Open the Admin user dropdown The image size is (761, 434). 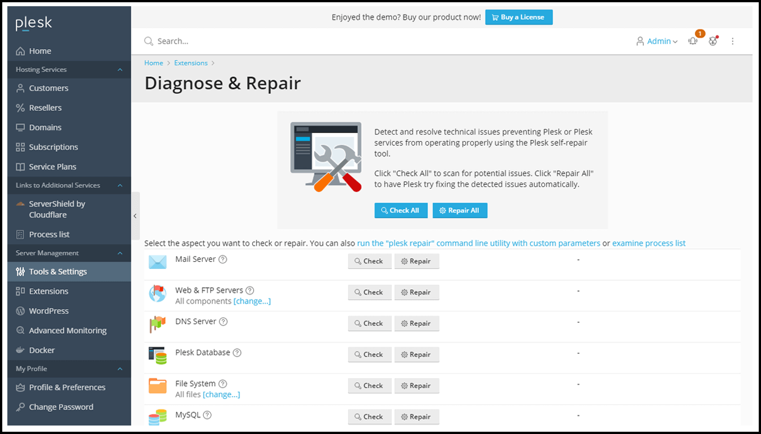[657, 41]
